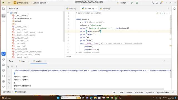This screenshot has width=178, height=100.
Task: Open the main hamburger menu
Action: [x=9, y=3]
